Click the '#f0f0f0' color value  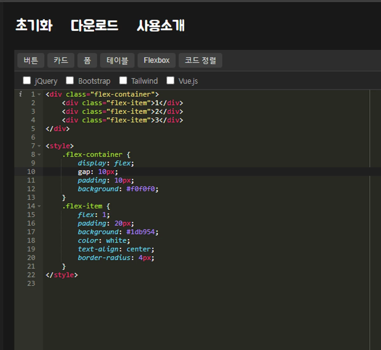pyautogui.click(x=140, y=189)
